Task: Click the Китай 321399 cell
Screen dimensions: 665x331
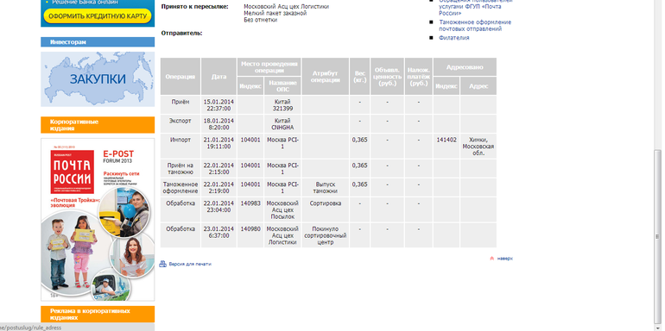Action: [x=282, y=104]
